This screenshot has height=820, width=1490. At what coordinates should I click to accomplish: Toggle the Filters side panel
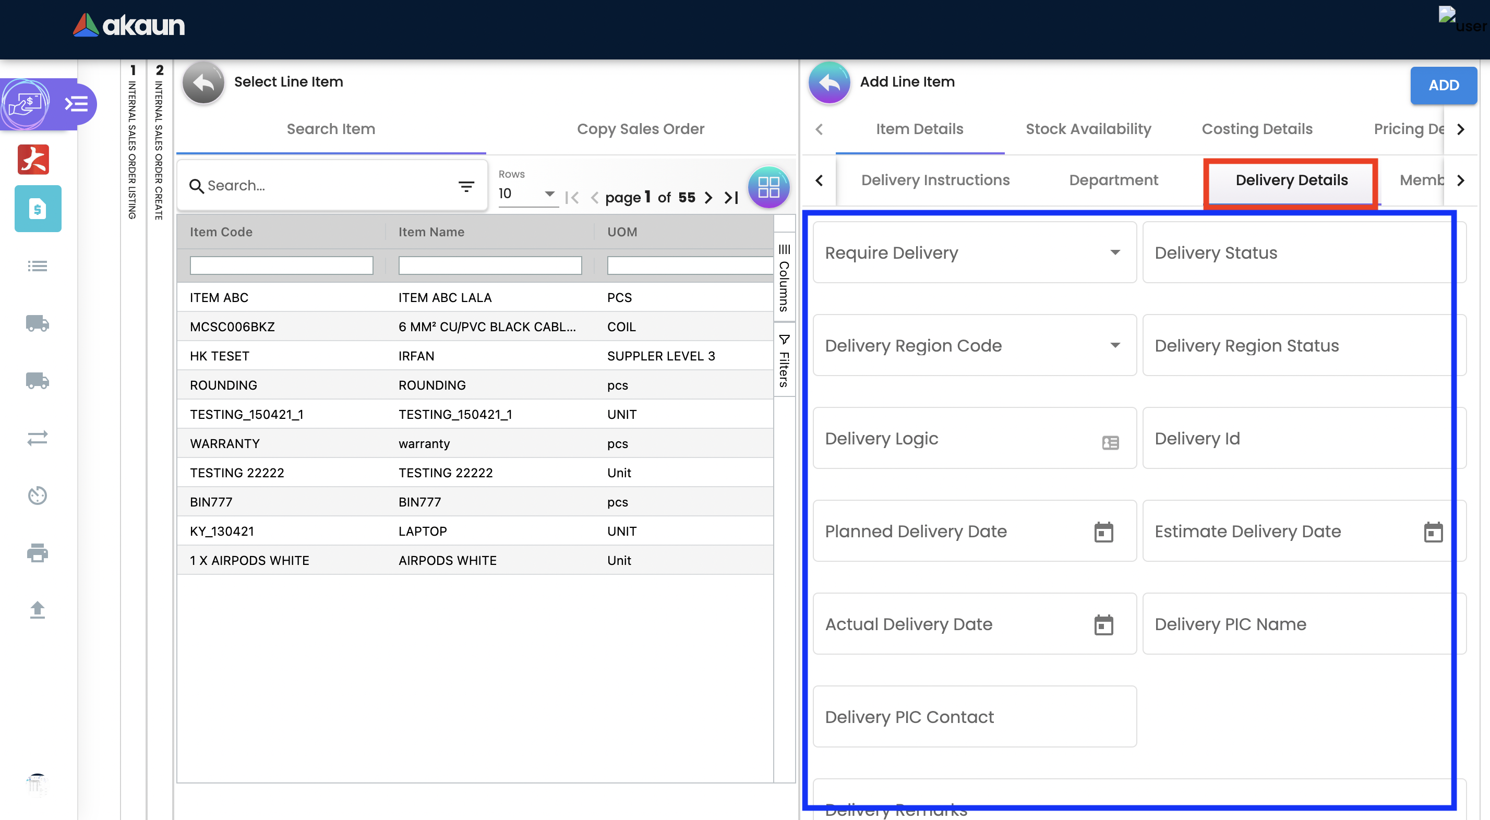point(784,361)
